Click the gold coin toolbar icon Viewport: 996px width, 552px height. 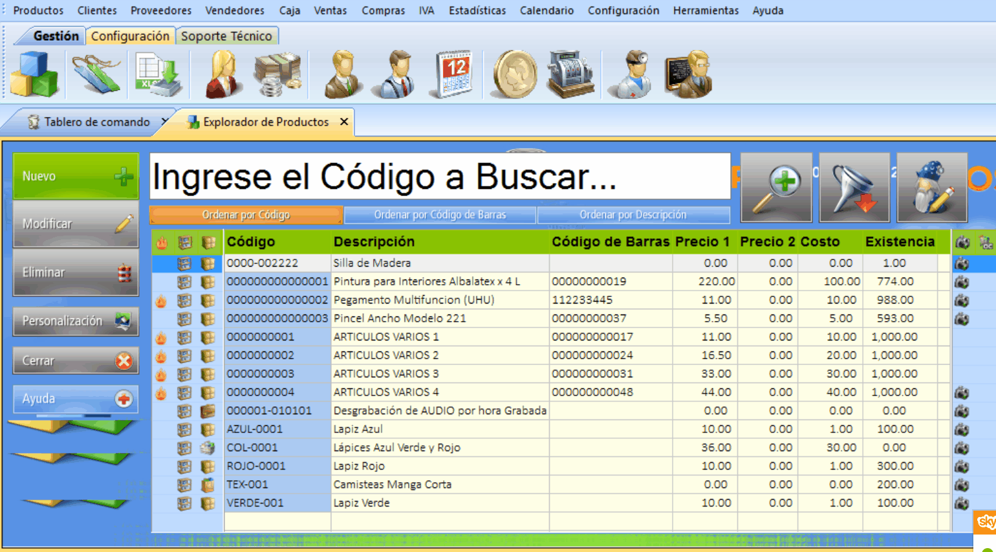pyautogui.click(x=515, y=74)
